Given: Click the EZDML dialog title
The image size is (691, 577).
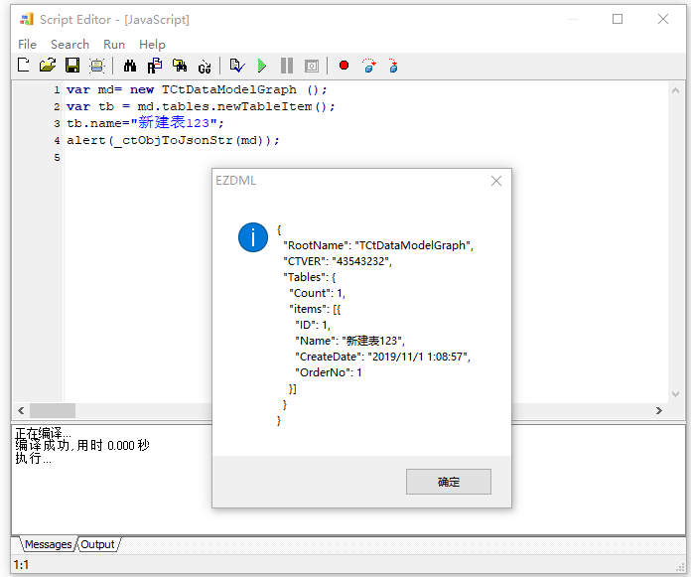Looking at the screenshot, I should click(x=235, y=181).
